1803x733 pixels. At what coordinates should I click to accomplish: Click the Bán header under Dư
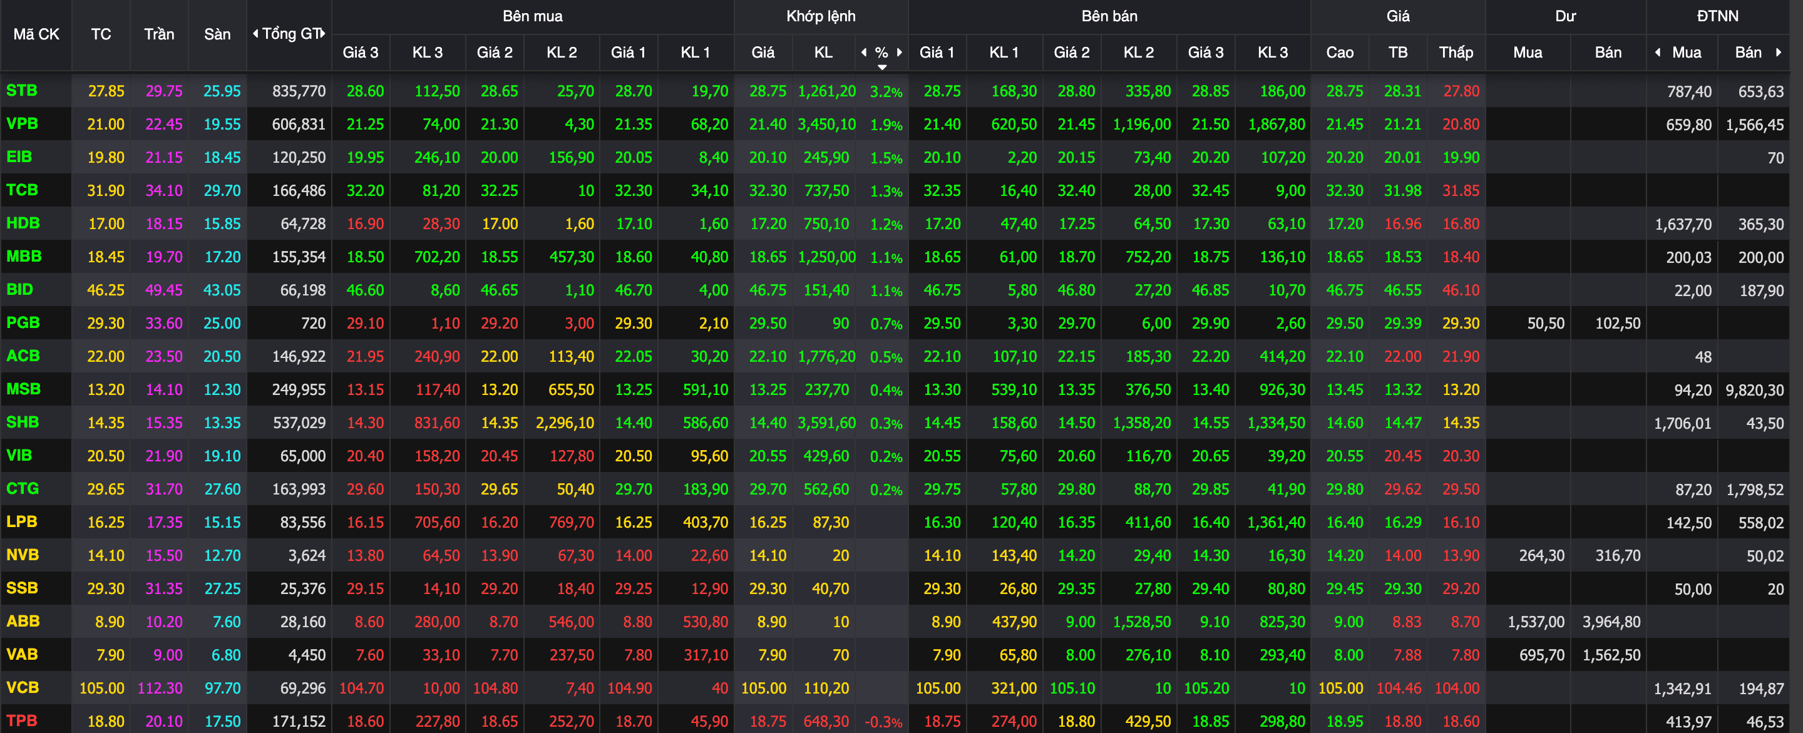click(1608, 53)
